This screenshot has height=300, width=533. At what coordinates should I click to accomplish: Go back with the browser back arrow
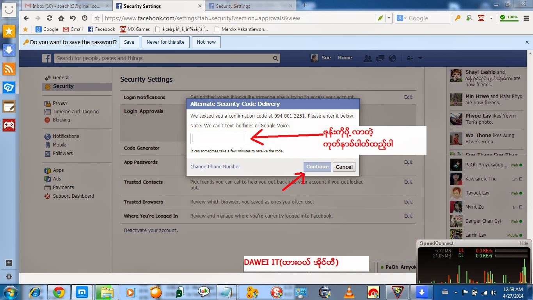coord(26,18)
